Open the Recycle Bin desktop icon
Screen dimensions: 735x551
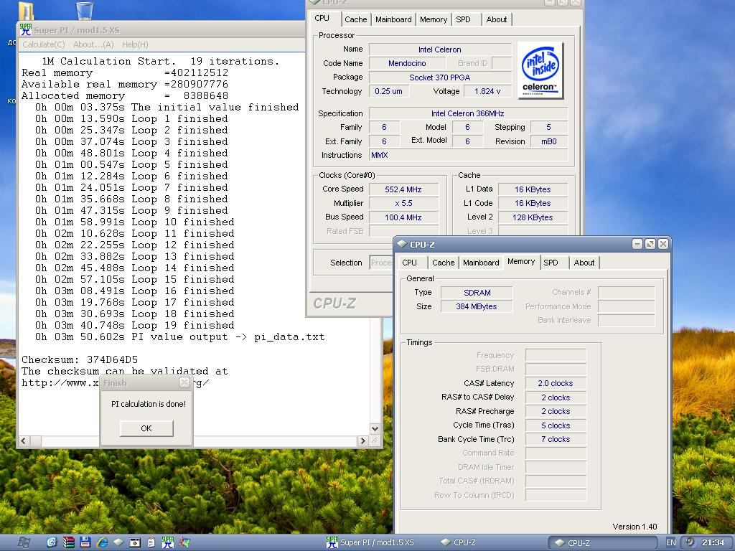click(85, 10)
